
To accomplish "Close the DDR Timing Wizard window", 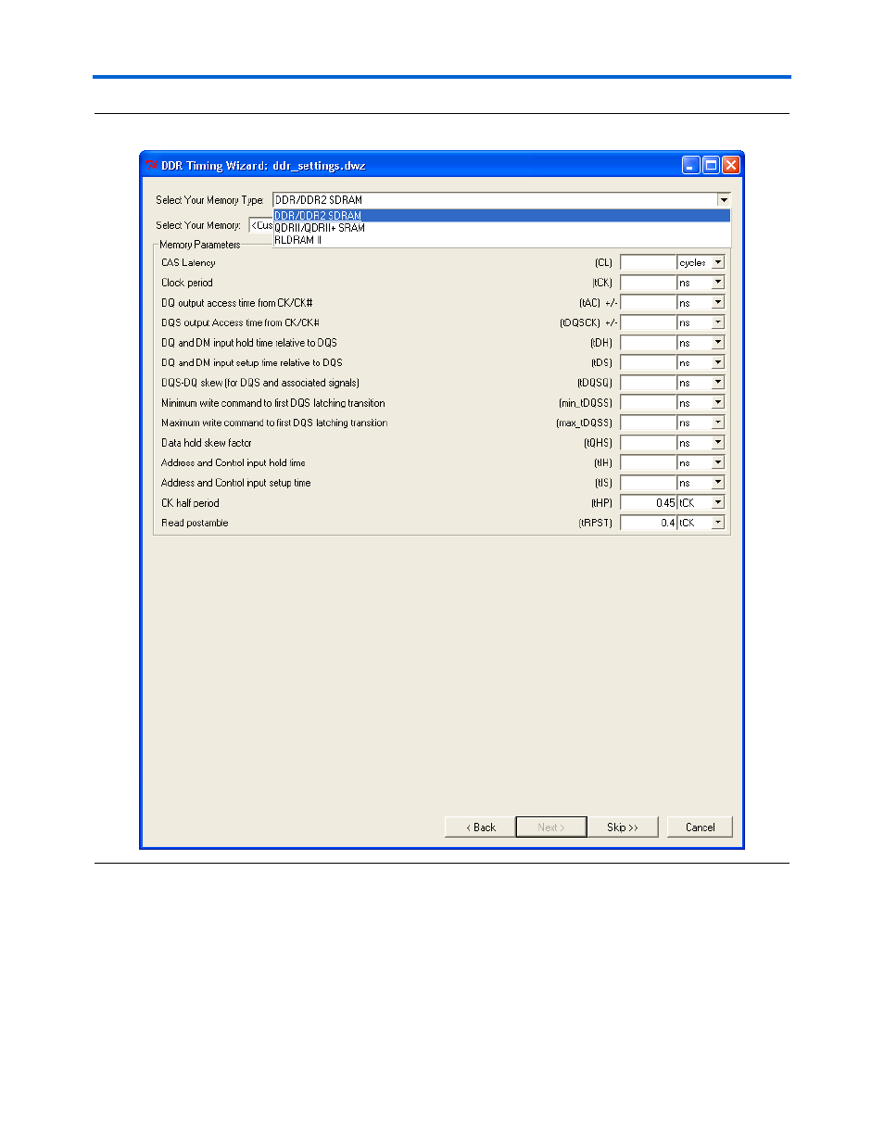I will [x=730, y=166].
